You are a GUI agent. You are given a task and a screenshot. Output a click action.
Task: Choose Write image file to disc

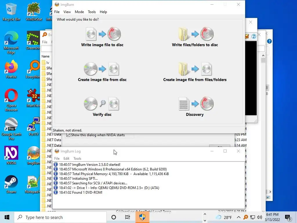coord(102,37)
